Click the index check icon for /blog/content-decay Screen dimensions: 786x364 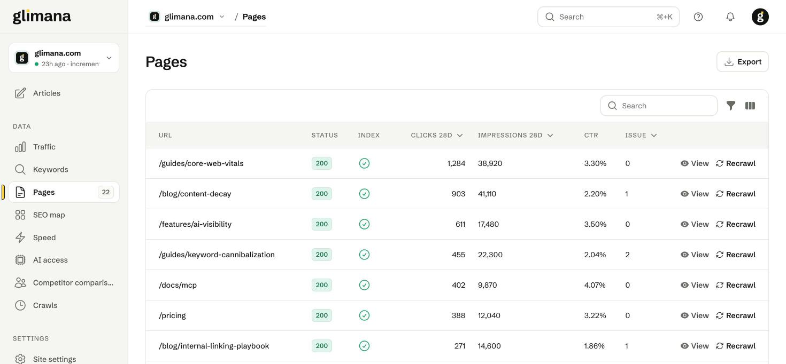click(x=364, y=194)
